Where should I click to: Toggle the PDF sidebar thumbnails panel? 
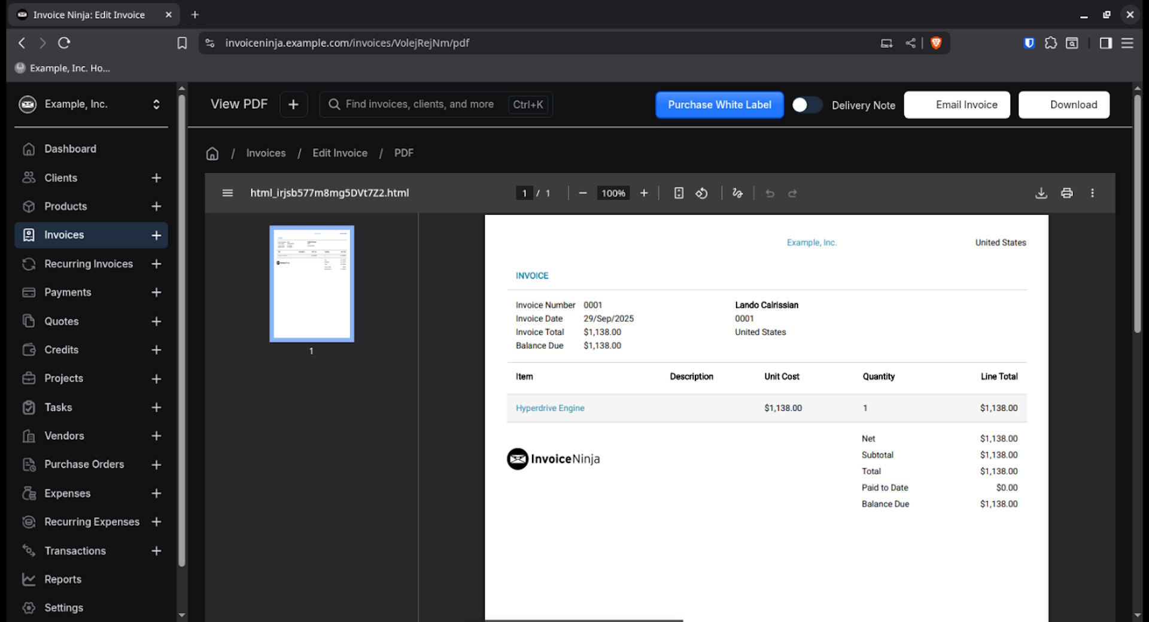click(x=227, y=193)
